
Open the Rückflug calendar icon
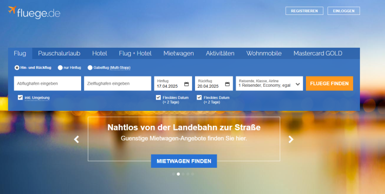[x=227, y=84]
